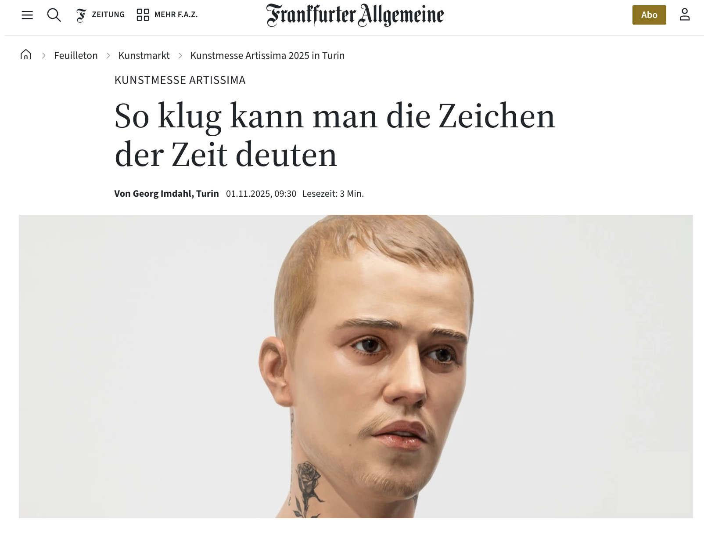Click the chevron after Kunstmarkt breadcrumb
The width and height of the screenshot is (704, 538).
click(180, 55)
